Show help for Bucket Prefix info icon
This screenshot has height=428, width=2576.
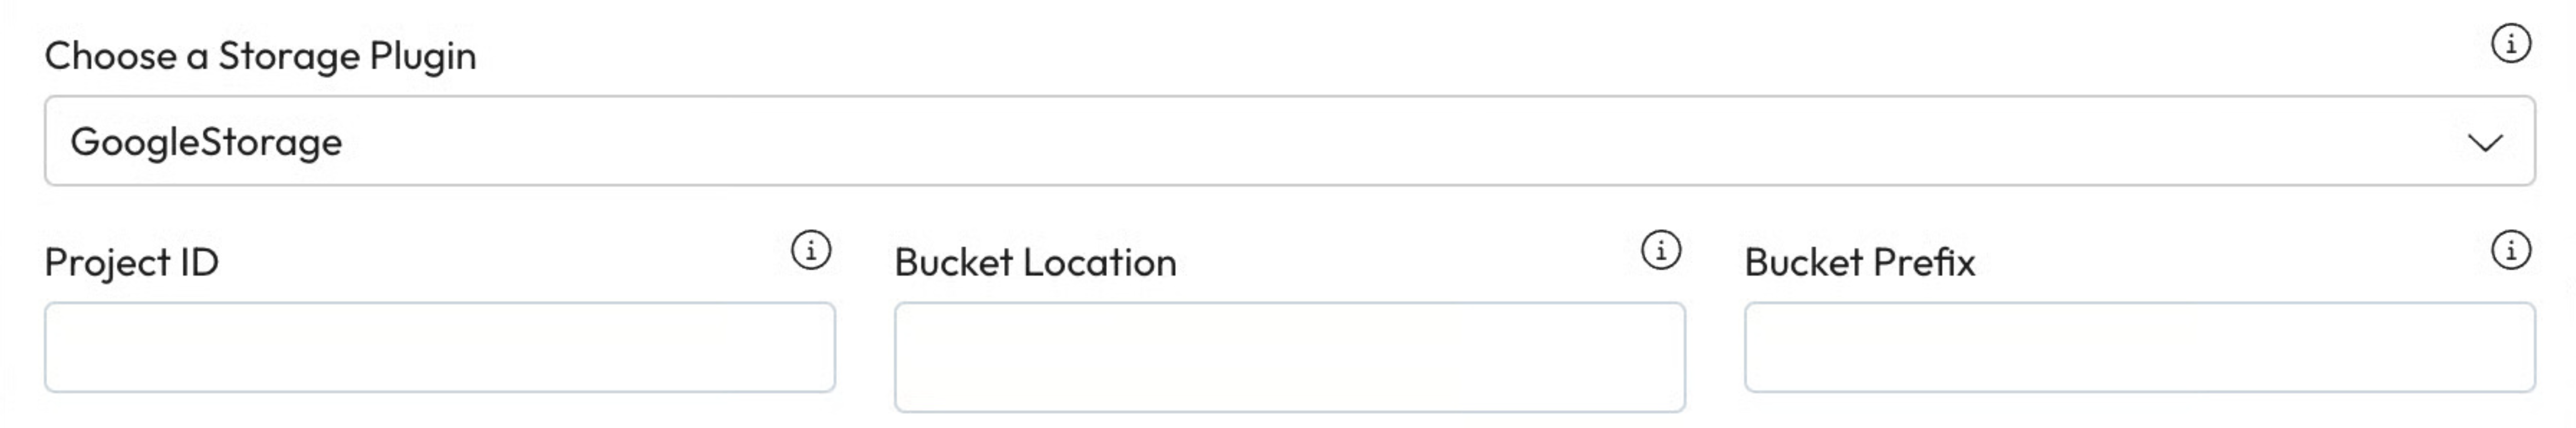[x=2510, y=250]
